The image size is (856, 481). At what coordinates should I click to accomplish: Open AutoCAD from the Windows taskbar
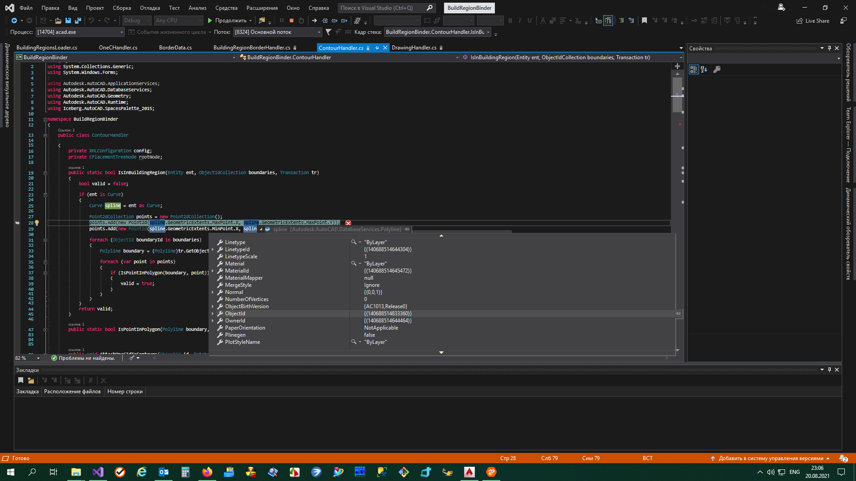click(x=469, y=472)
